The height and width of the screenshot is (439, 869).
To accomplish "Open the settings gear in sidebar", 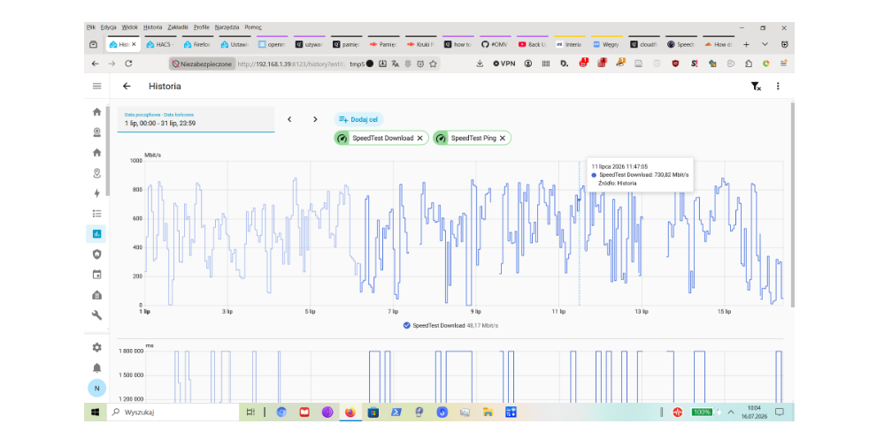I will pos(97,347).
